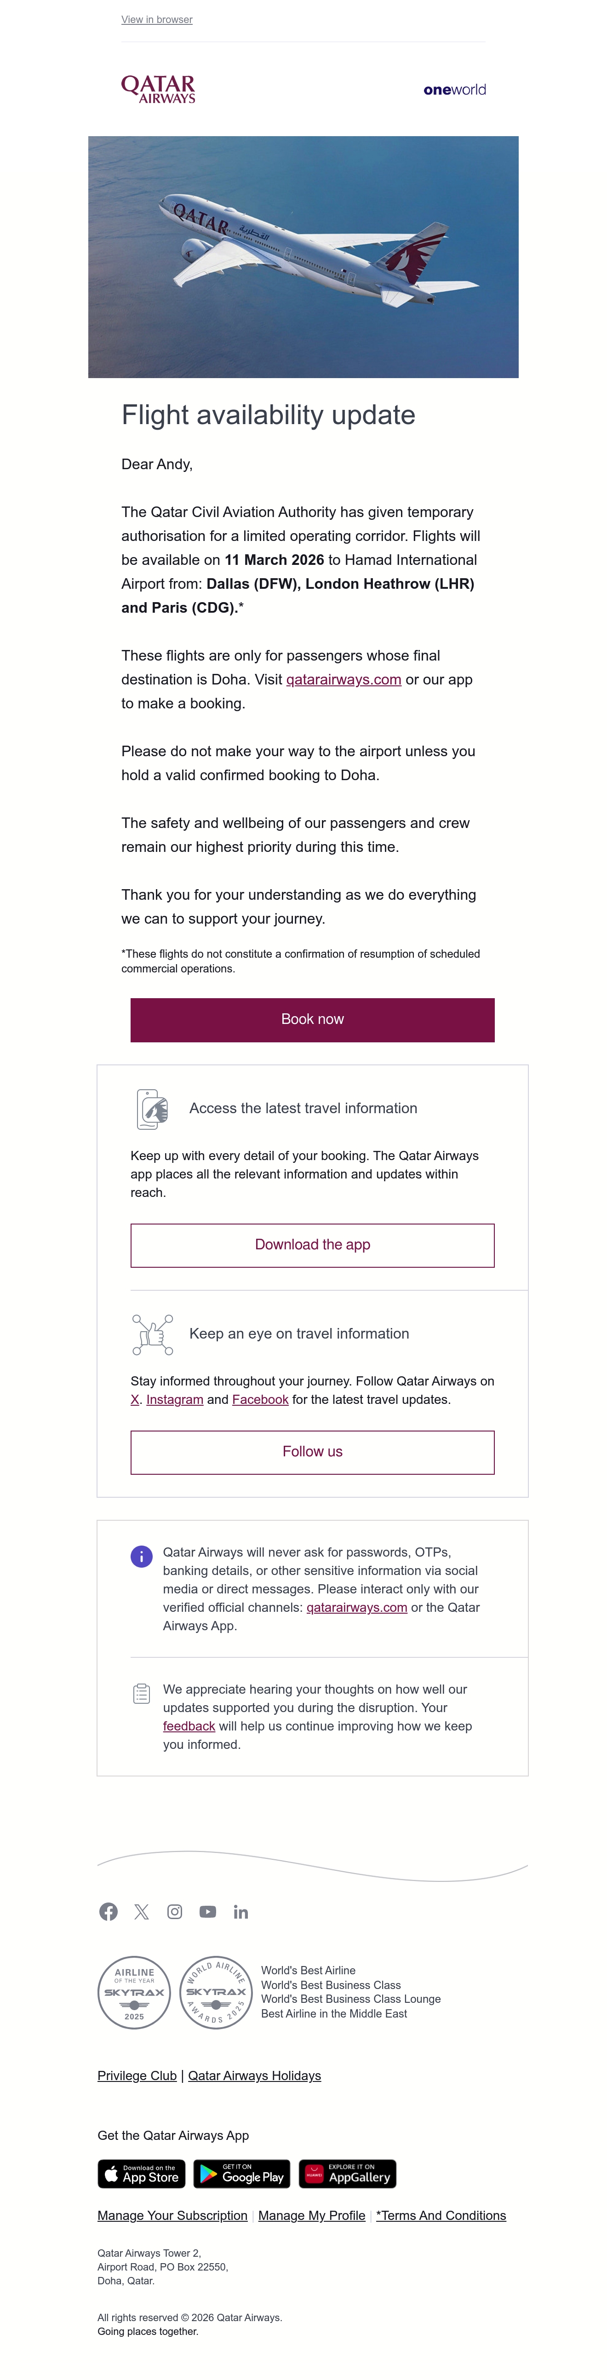Click the LinkedIn footer icon
The height and width of the screenshot is (2380, 607).
(241, 1912)
